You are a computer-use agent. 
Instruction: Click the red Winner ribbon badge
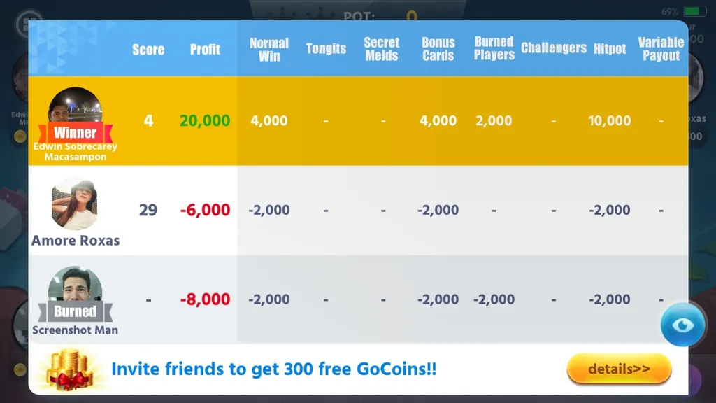point(76,133)
